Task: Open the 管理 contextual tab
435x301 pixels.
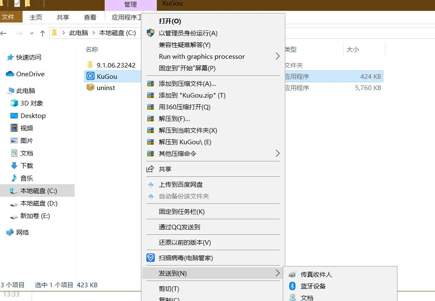Action: click(131, 5)
